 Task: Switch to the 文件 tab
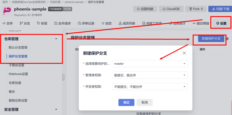[8, 23]
